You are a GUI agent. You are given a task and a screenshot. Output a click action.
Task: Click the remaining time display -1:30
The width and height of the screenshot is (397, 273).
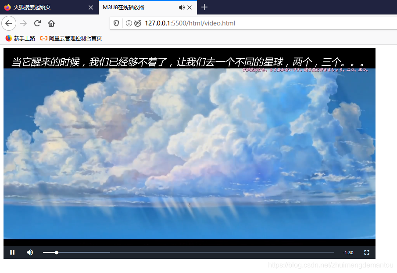pyautogui.click(x=348, y=253)
